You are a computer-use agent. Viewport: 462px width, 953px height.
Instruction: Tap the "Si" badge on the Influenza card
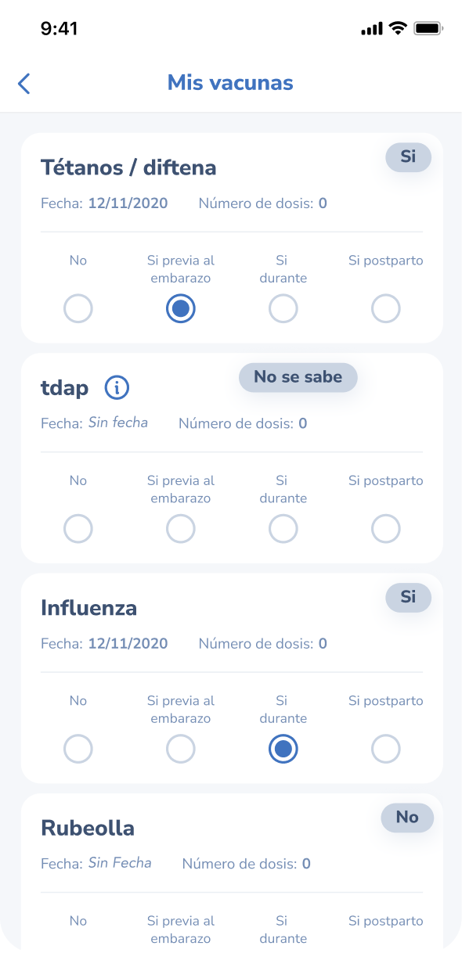(x=408, y=598)
